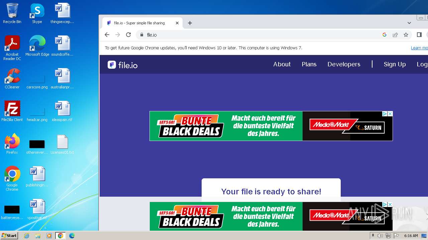The height and width of the screenshot is (240, 428).
Task: Click the Sign Up link
Action: 395,64
